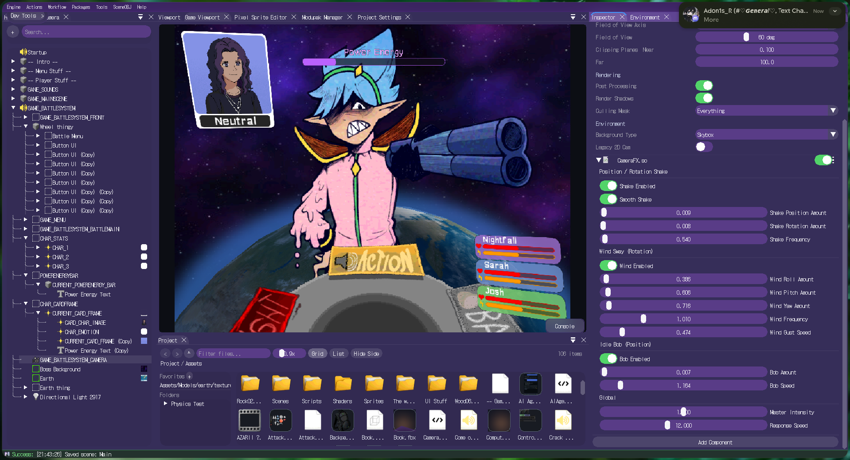Add a new object with the hierarchy plus button
The image size is (850, 460).
(x=12, y=32)
